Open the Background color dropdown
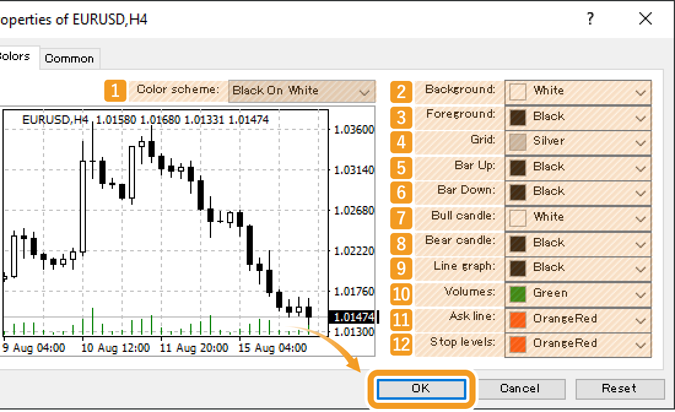 [577, 92]
